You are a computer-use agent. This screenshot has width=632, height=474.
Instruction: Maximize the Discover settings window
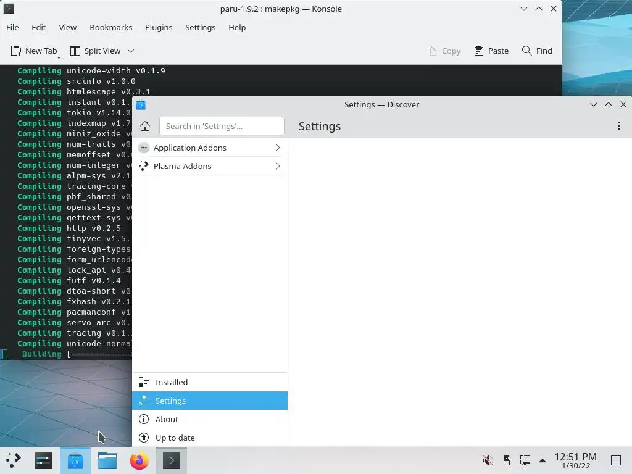tap(609, 105)
